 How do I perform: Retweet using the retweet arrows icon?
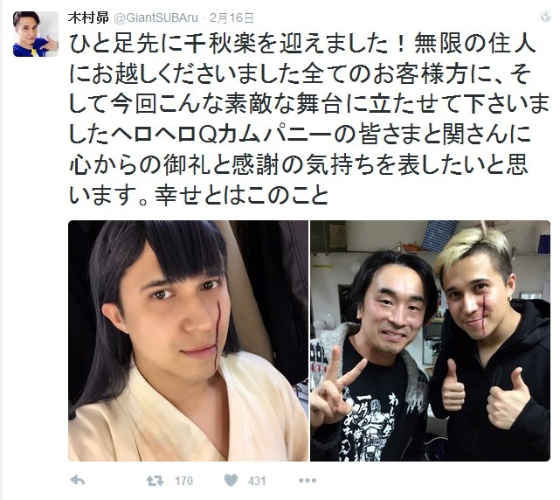[155, 481]
